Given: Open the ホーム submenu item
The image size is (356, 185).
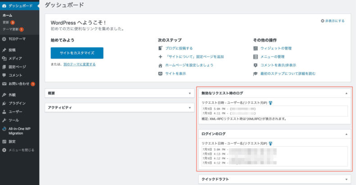Looking at the screenshot, I should [8, 15].
